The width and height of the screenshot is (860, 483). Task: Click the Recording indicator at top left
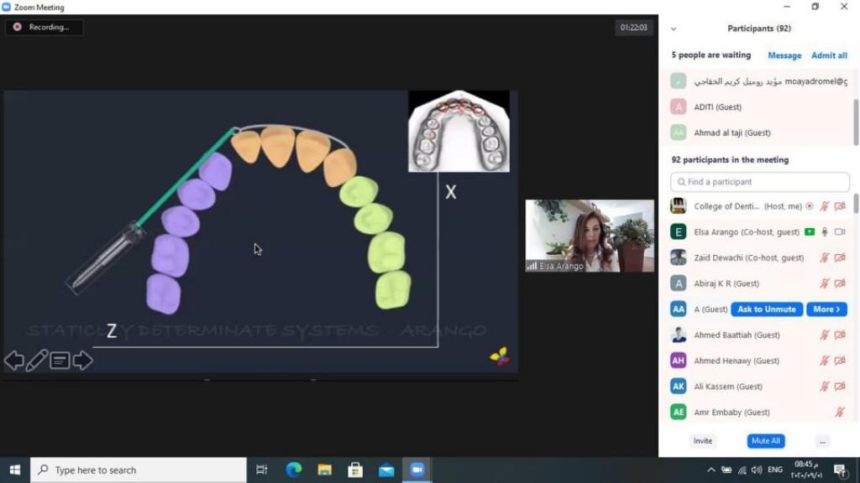click(44, 27)
